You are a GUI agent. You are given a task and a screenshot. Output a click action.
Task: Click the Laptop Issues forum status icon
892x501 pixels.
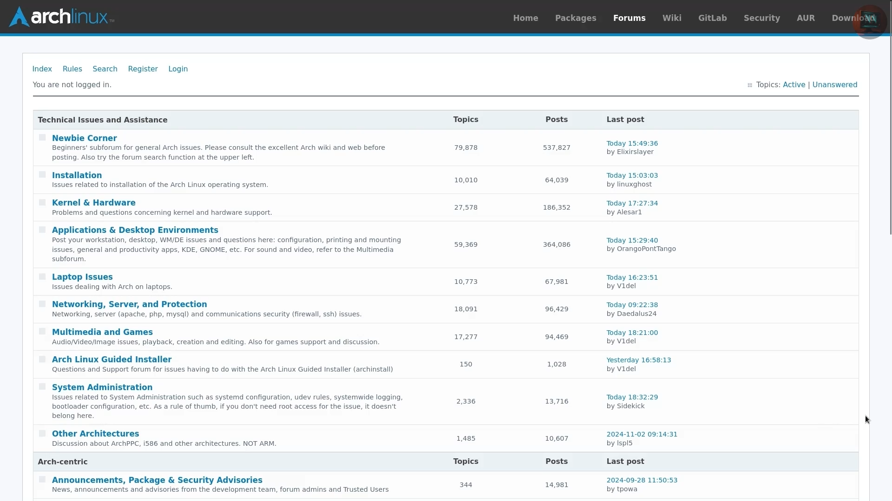point(42,277)
